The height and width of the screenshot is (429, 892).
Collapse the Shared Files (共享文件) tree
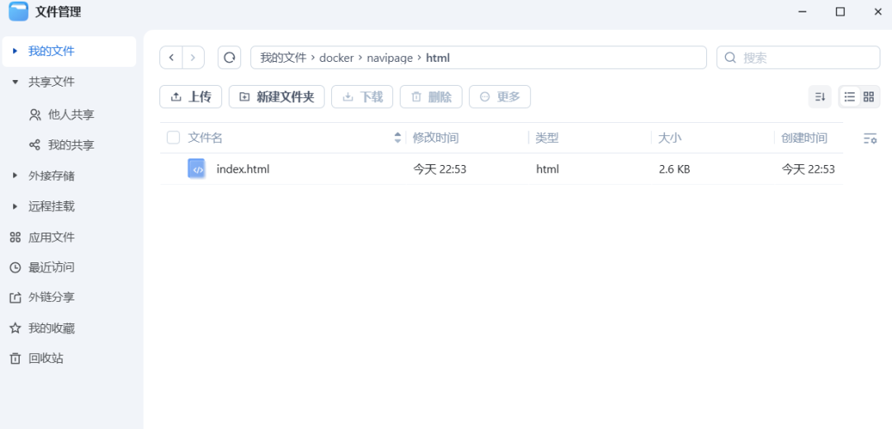coord(15,82)
